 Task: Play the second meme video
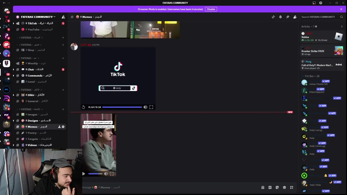(83, 174)
